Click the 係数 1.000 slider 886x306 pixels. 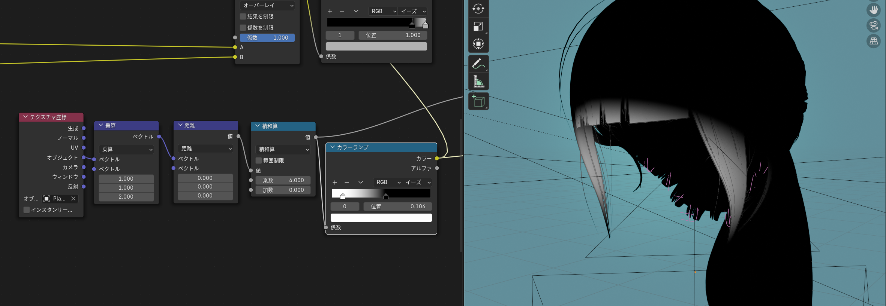coord(267,38)
